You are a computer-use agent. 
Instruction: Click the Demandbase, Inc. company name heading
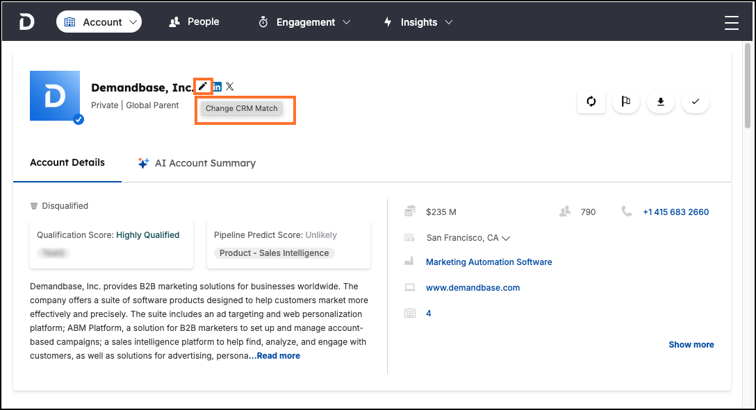[x=142, y=87]
